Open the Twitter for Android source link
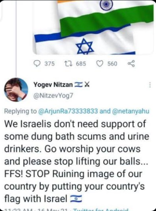 pyautogui.click(x=101, y=210)
